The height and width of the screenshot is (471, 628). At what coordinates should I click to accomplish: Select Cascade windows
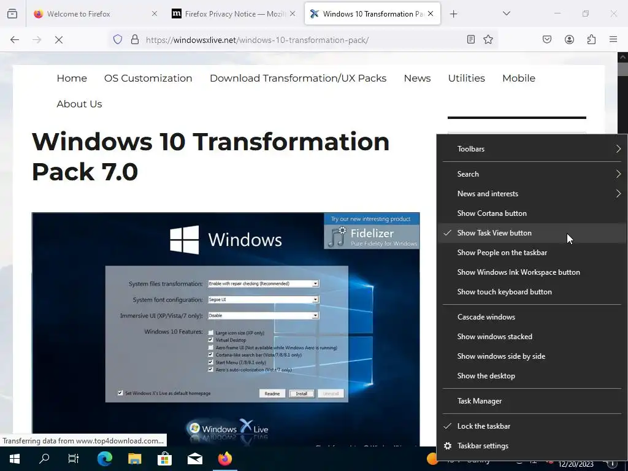click(x=532, y=317)
